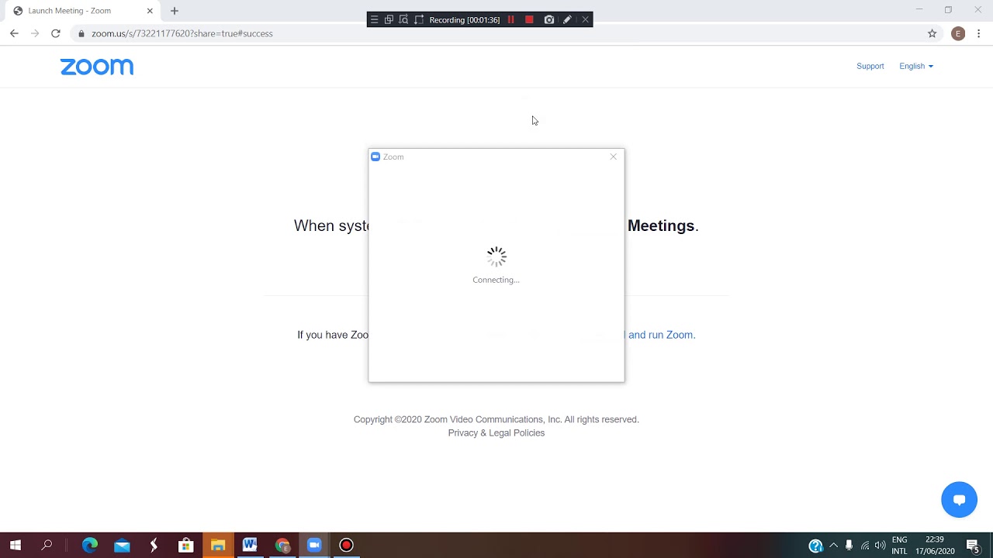Viewport: 993px width, 558px height.
Task: Open the recorder pencil annotation tool
Action: (x=567, y=19)
